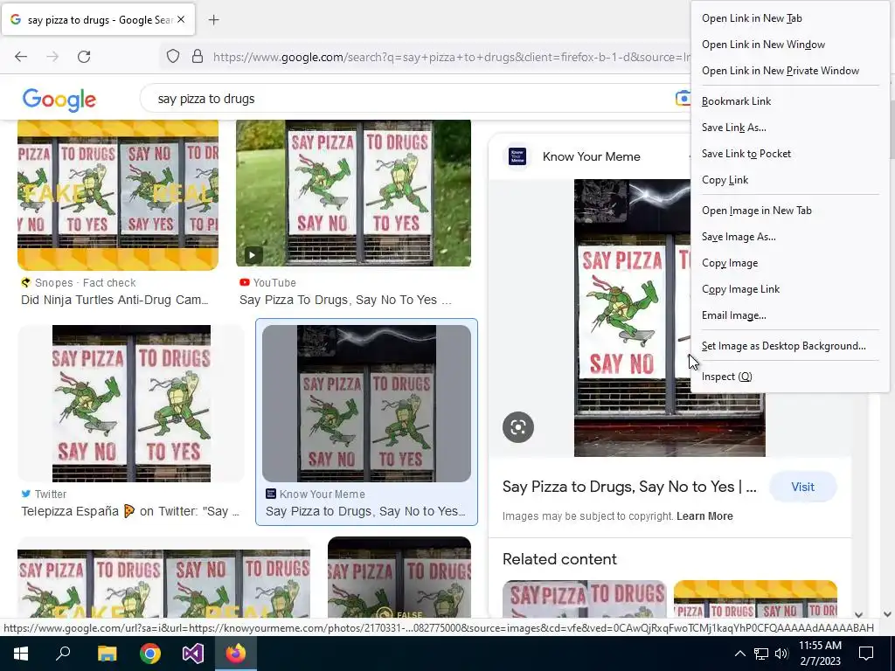The width and height of the screenshot is (895, 671).
Task: Open the tracking protection shield icon
Action: tap(173, 57)
